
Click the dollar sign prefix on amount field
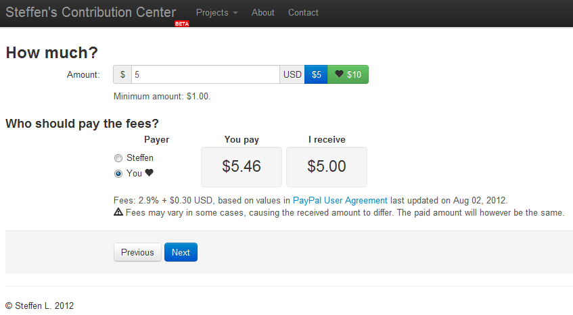click(x=122, y=74)
